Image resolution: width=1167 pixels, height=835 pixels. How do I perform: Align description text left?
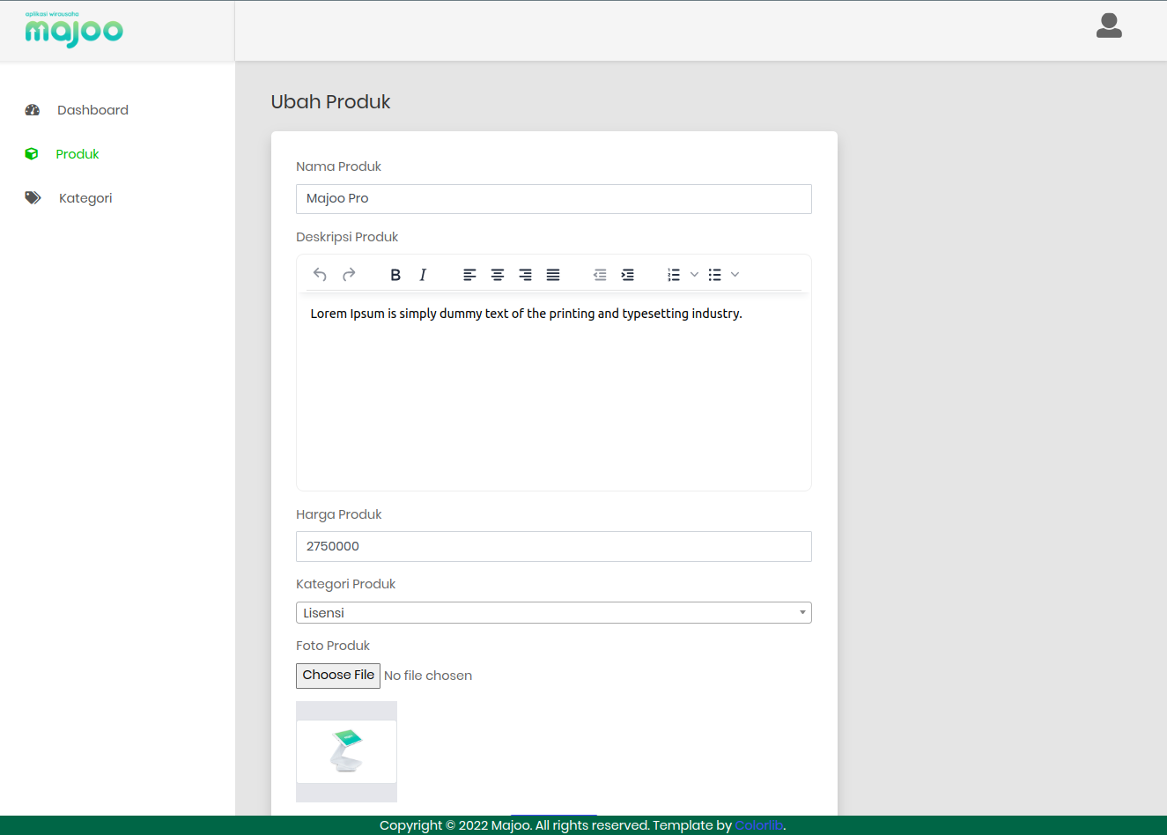coord(469,275)
